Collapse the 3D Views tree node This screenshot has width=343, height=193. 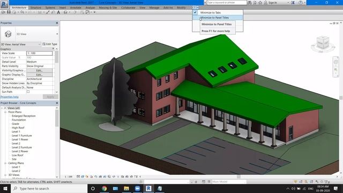(5, 175)
